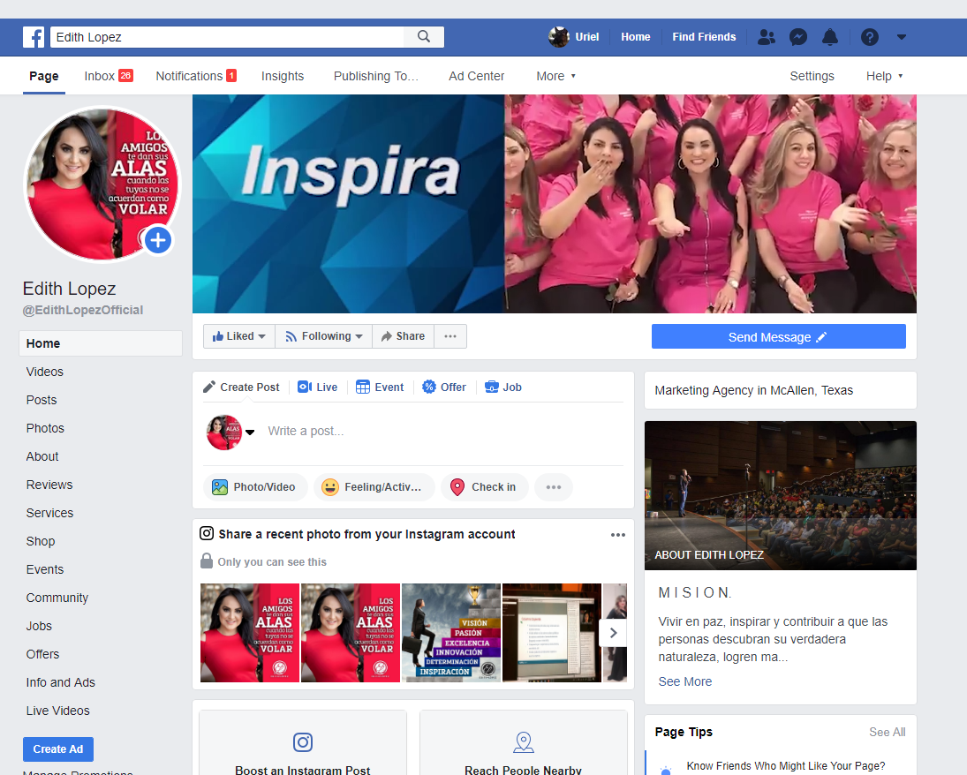Open Photos in left sidebar
Viewport: 967px width, 775px height.
point(45,428)
